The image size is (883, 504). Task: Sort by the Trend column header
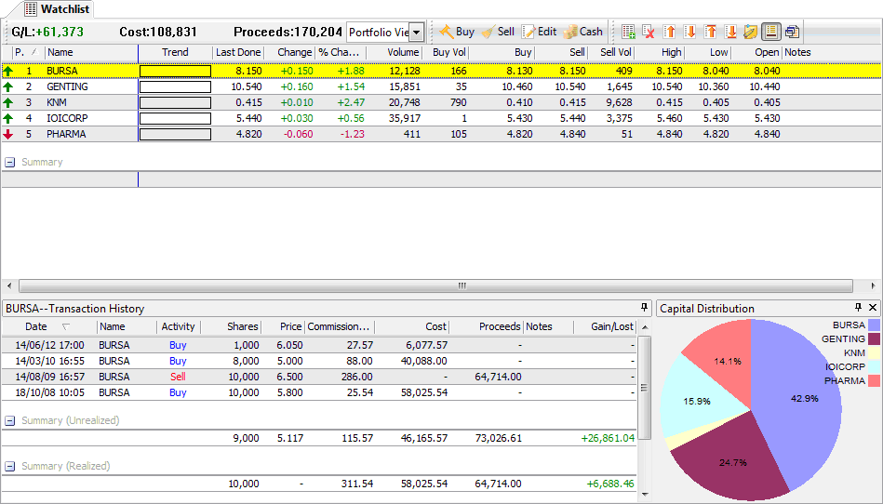coord(175,52)
